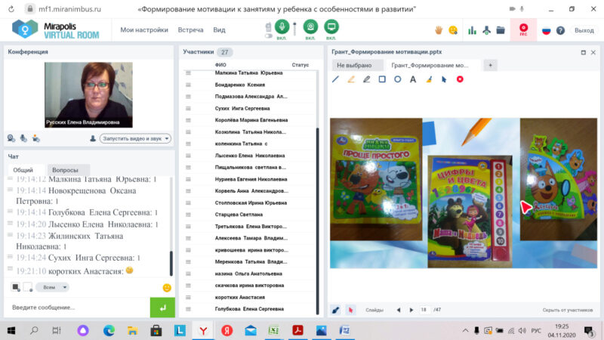Go to next slide arrow
Viewport: 604px width, 340px height.
[x=411, y=310]
